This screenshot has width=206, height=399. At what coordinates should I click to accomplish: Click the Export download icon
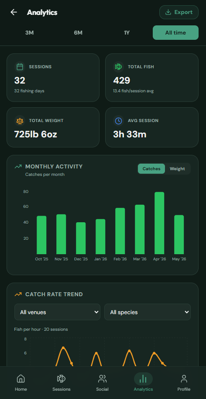click(168, 12)
